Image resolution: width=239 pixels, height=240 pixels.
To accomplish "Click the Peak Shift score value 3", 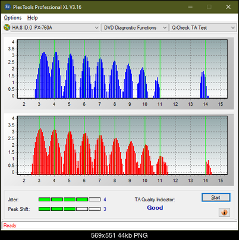I will point(105,209).
